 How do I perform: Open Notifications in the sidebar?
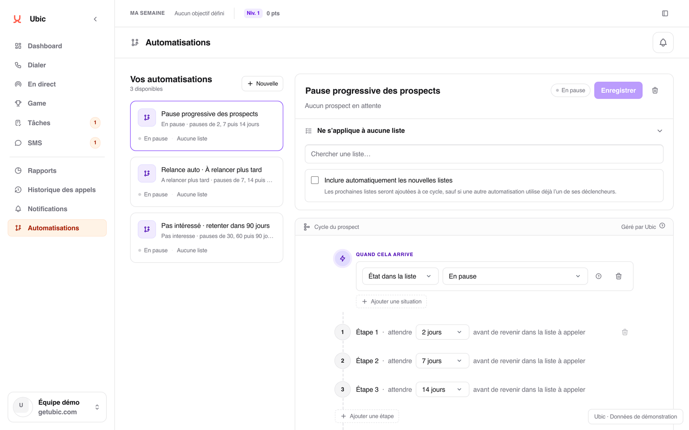57,209
